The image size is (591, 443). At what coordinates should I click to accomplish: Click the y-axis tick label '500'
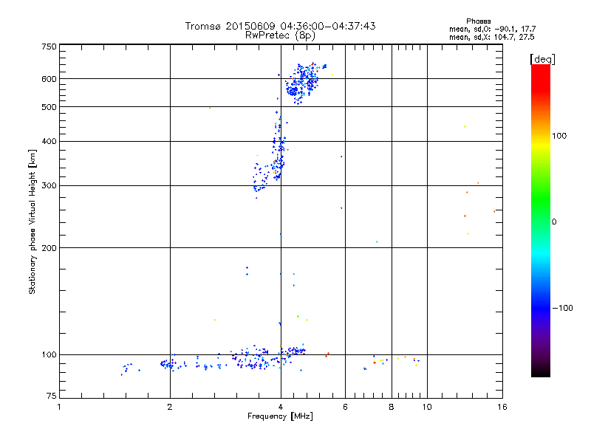point(49,107)
